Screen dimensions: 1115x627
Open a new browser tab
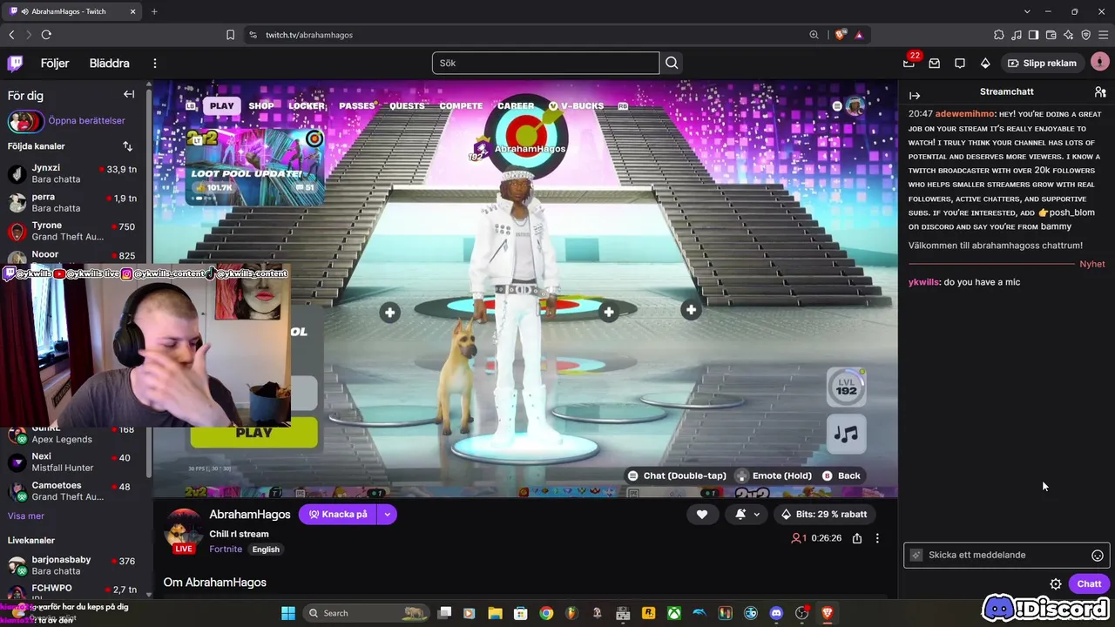click(154, 11)
